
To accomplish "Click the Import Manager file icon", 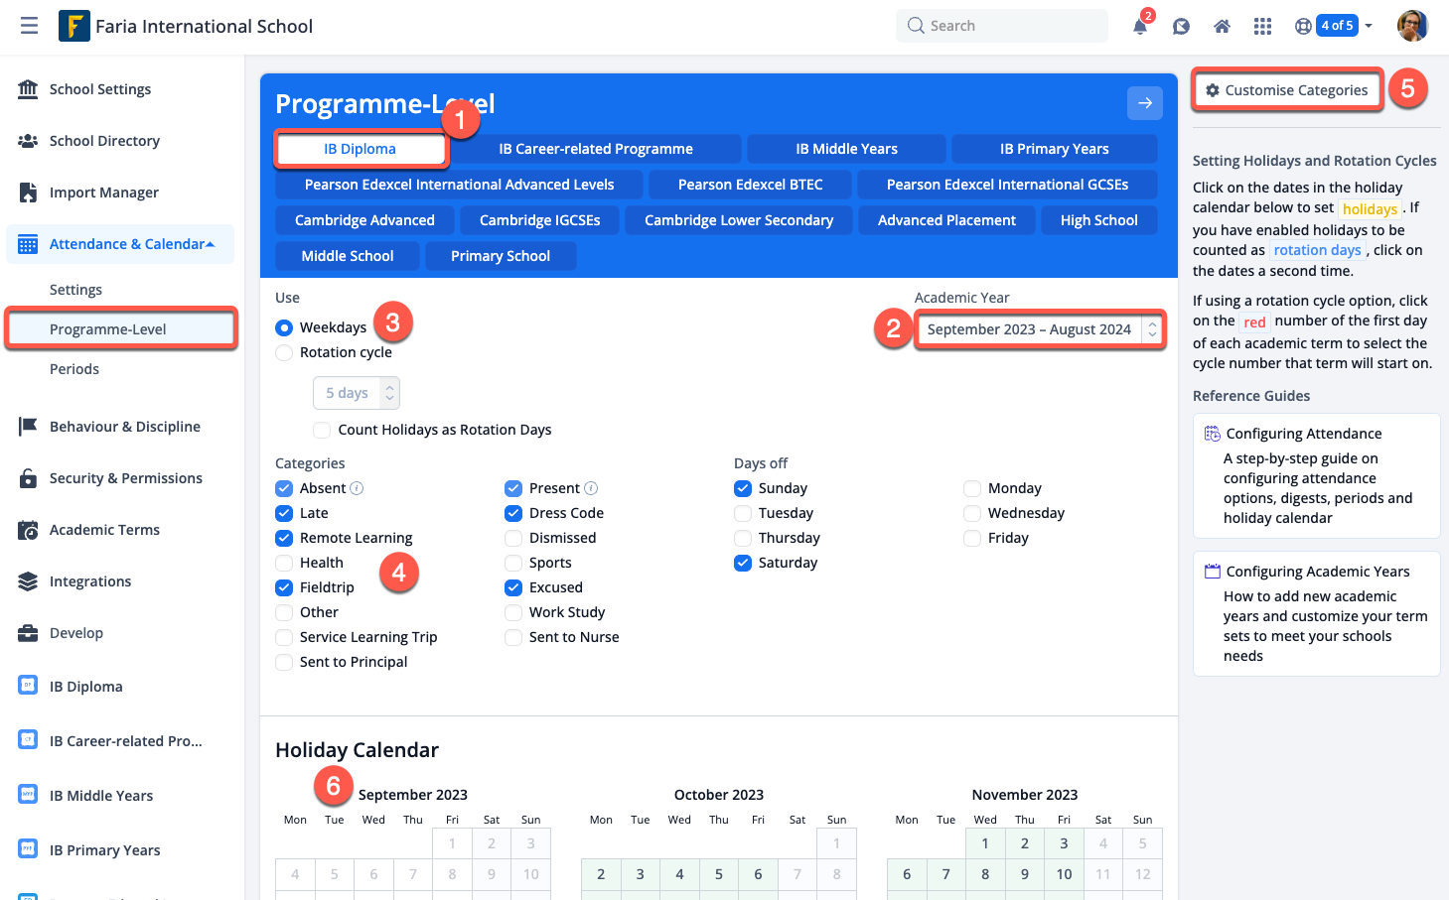I will coord(28,193).
